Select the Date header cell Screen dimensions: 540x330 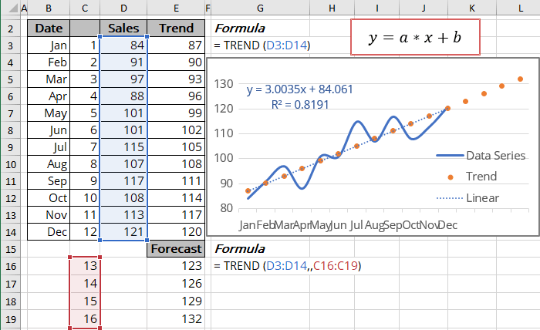click(49, 29)
